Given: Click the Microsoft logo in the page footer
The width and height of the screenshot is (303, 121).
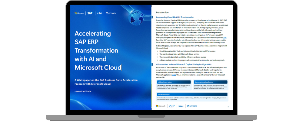Looking at the screenshot, I should (x=161, y=106).
